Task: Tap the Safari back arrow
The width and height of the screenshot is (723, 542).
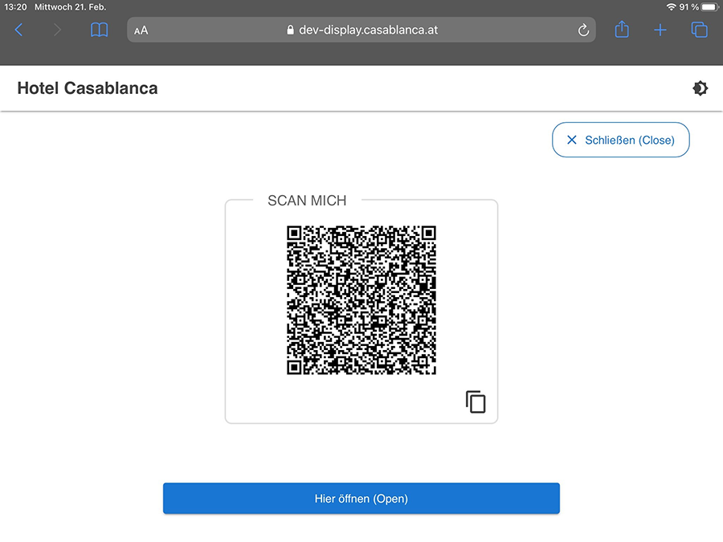Action: tap(19, 31)
